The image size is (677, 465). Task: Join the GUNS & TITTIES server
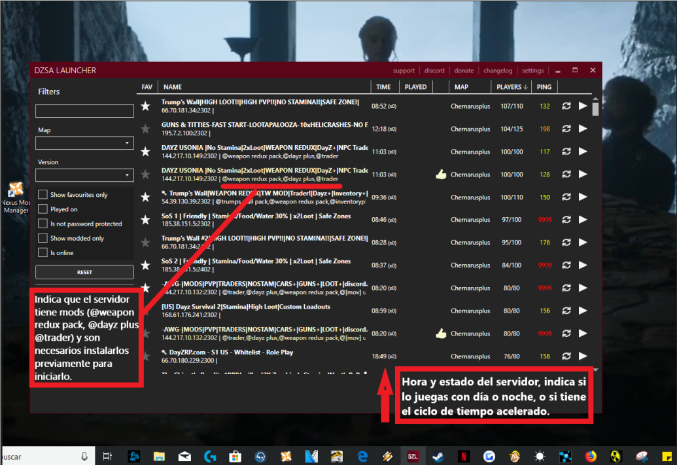click(583, 129)
